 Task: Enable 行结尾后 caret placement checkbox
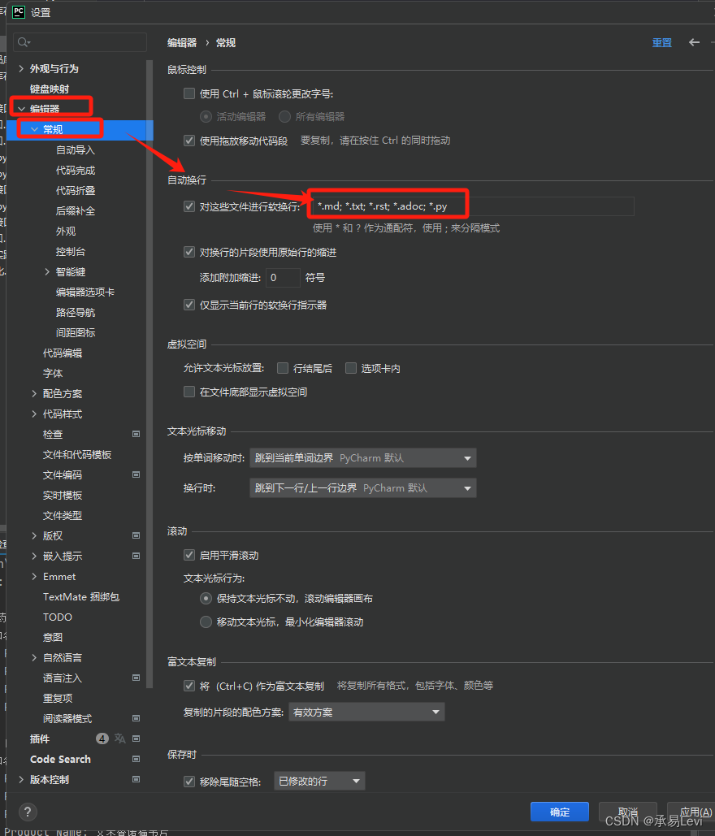tap(283, 368)
